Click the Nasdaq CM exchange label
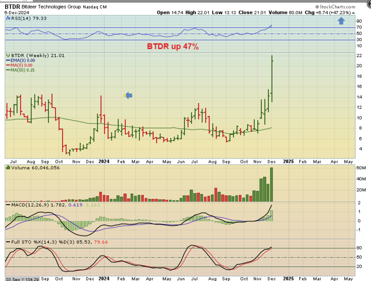This screenshot has height=281, width=371. [x=95, y=7]
